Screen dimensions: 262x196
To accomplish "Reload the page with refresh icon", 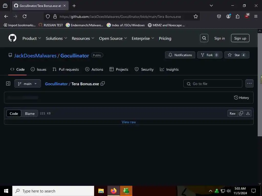I will click(25, 16).
